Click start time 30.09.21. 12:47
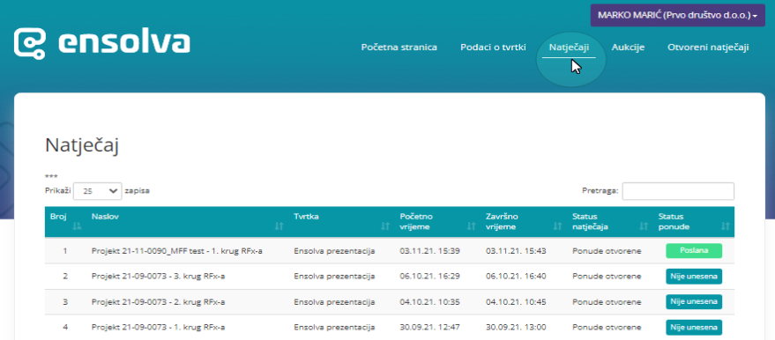Viewport: 775px width, 340px height. (x=430, y=327)
